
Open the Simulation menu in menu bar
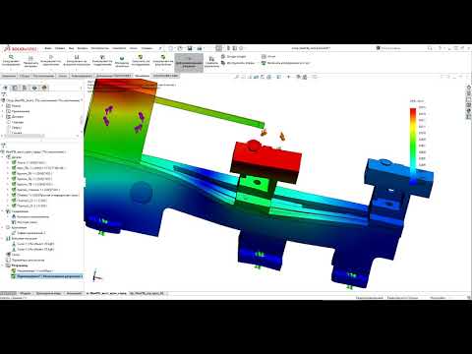[x=119, y=48]
